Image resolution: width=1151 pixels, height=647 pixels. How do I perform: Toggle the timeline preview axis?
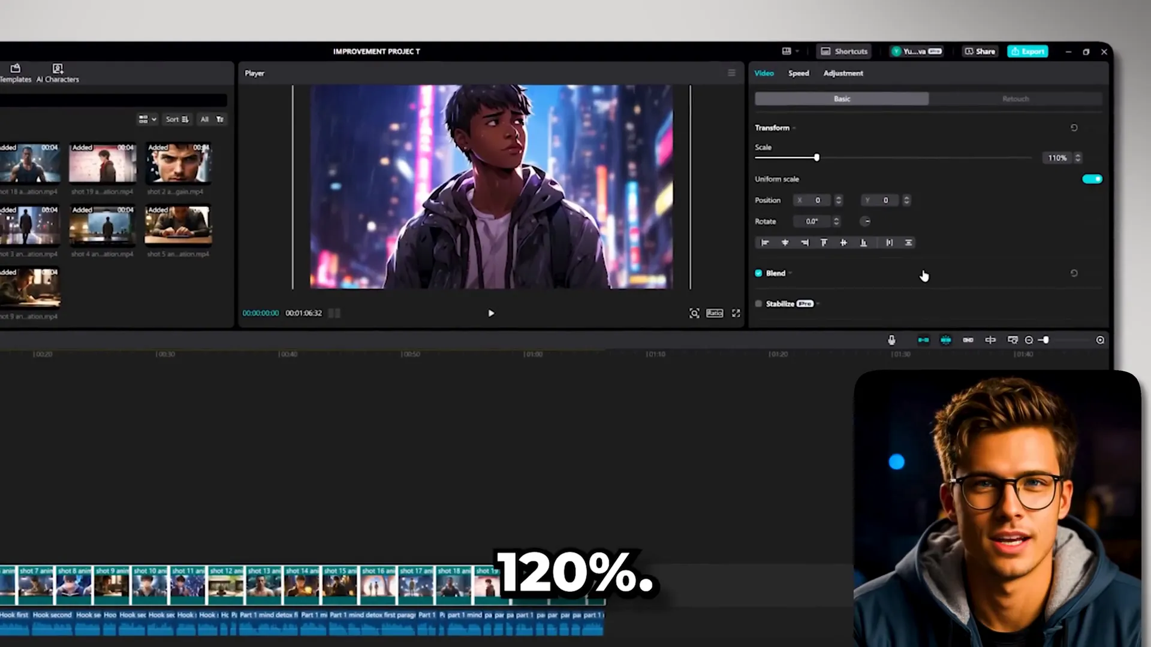(x=990, y=340)
